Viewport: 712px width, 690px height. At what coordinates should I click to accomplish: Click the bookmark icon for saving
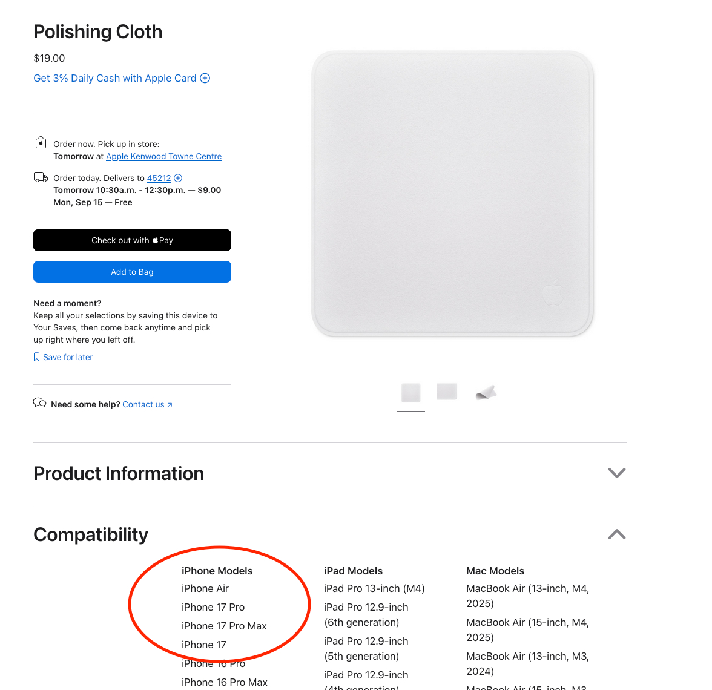pos(36,357)
